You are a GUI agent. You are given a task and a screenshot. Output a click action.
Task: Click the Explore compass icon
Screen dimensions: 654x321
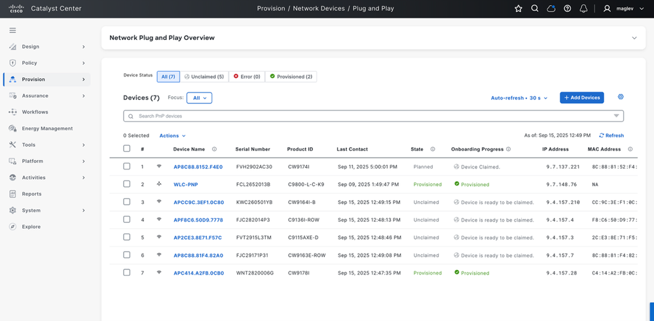(x=12, y=226)
